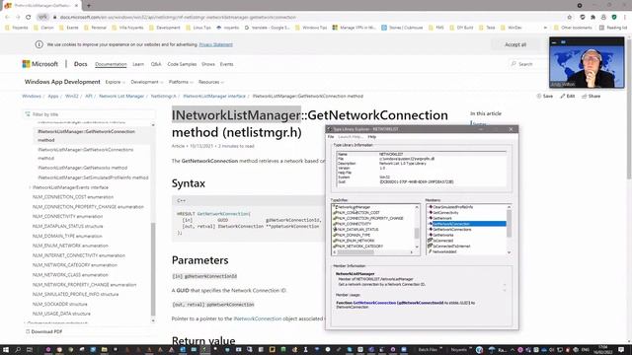Open INetworkListManager interface breadcrumb link
The image size is (632, 355).
tap(214, 97)
